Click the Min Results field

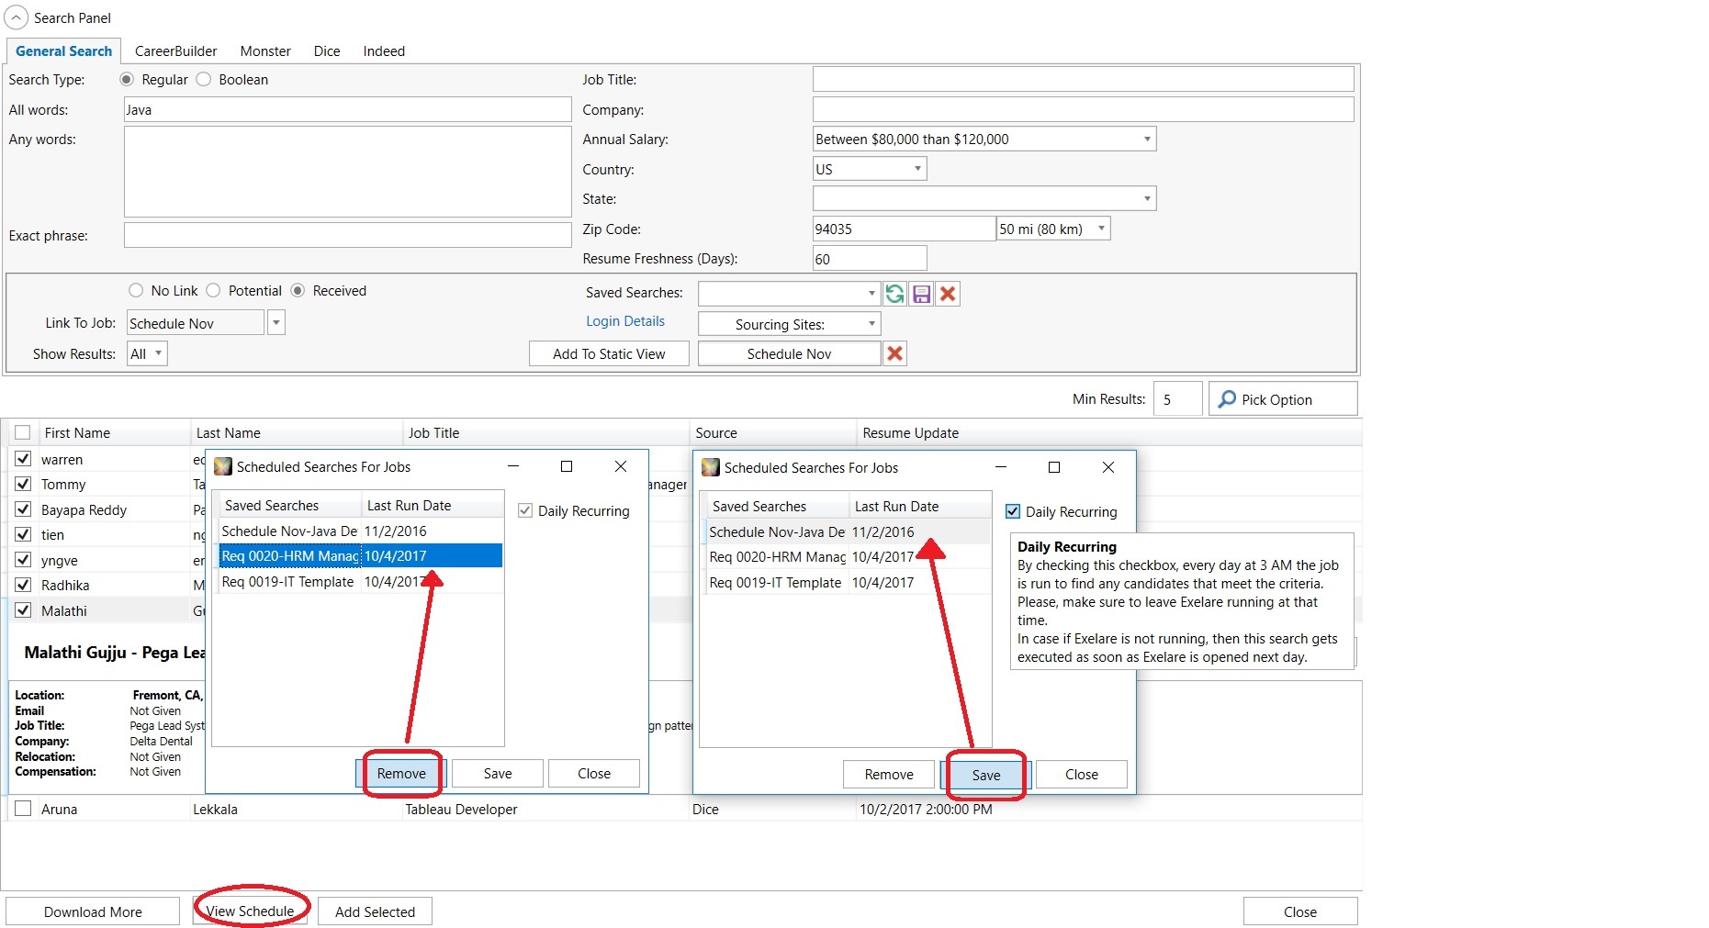coord(1177,399)
